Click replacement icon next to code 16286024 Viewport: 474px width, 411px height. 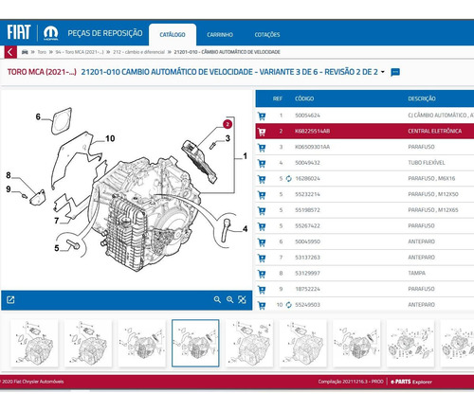(289, 179)
